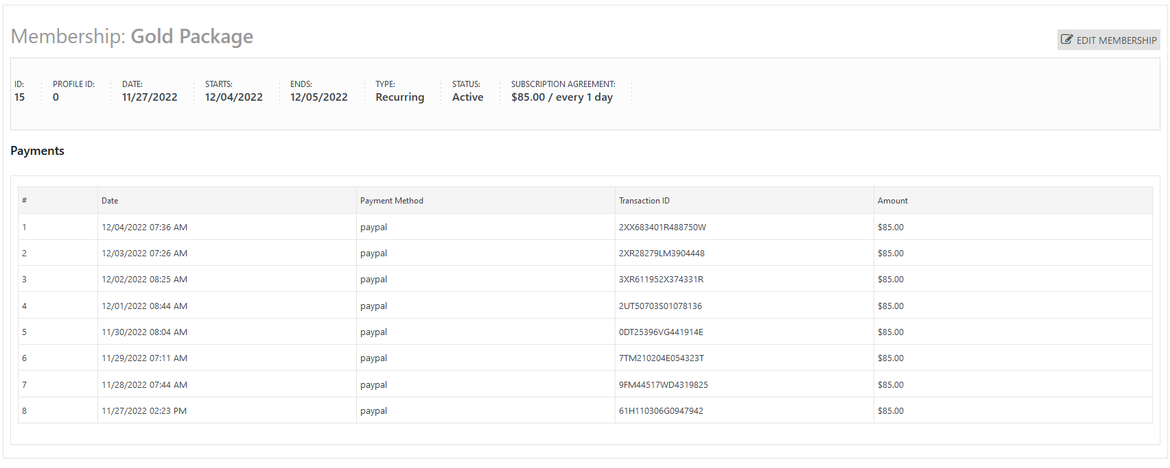This screenshot has height=468, width=1170.
Task: Click $85.00 amount in the 61H110306G0947942 row
Action: 891,411
